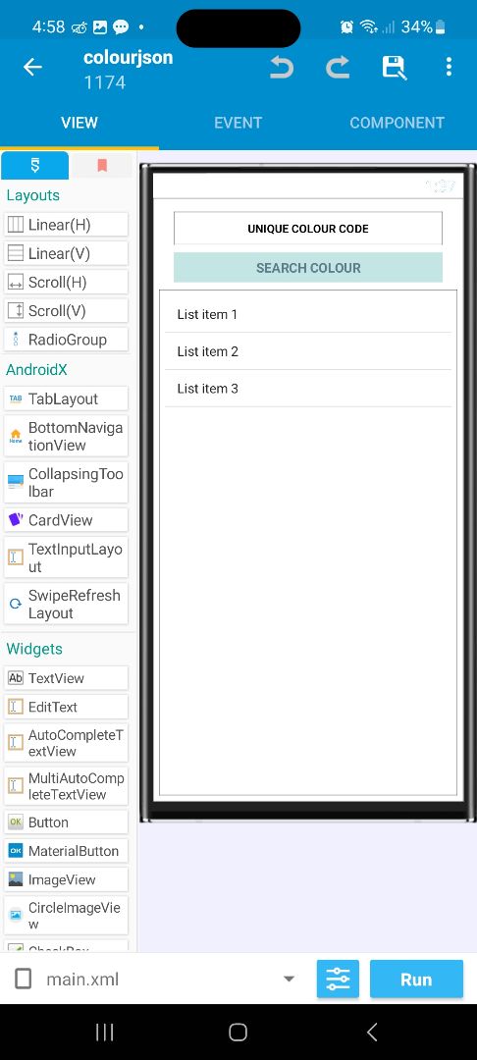Viewport: 477px width, 1060px height.
Task: Open the three-dot overflow menu
Action: point(449,67)
